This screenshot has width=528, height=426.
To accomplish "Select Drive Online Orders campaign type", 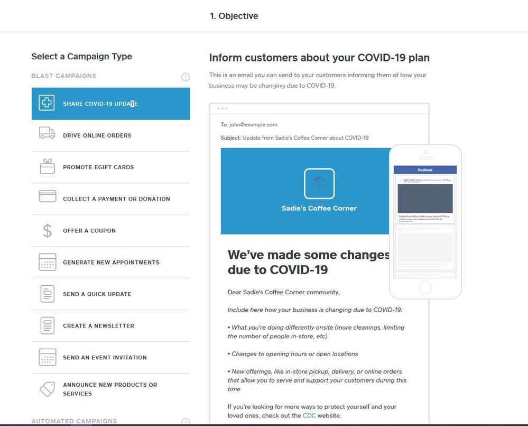I will 97,135.
